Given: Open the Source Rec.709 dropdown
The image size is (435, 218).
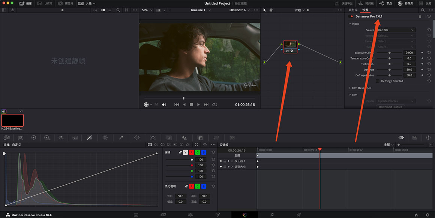Looking at the screenshot, I should point(396,30).
